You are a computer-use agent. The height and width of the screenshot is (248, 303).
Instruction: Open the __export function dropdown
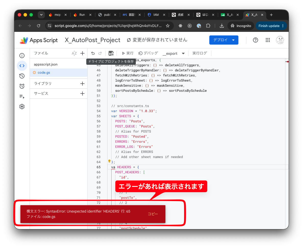pyautogui.click(x=174, y=54)
